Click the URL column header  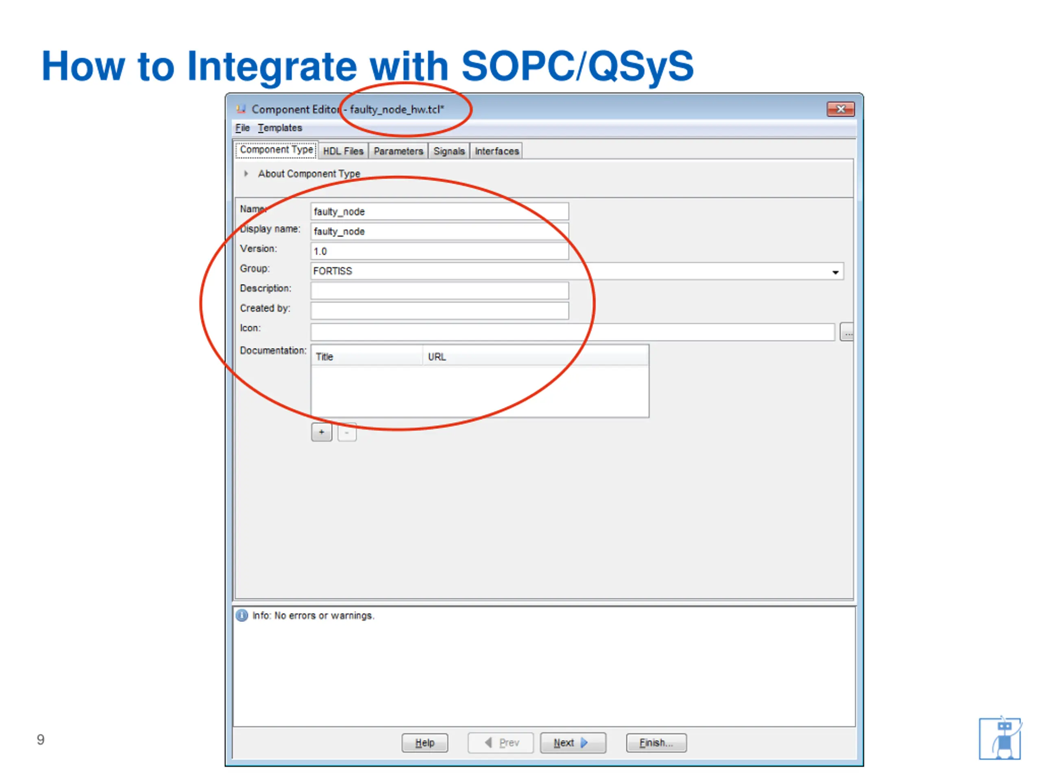click(x=536, y=357)
